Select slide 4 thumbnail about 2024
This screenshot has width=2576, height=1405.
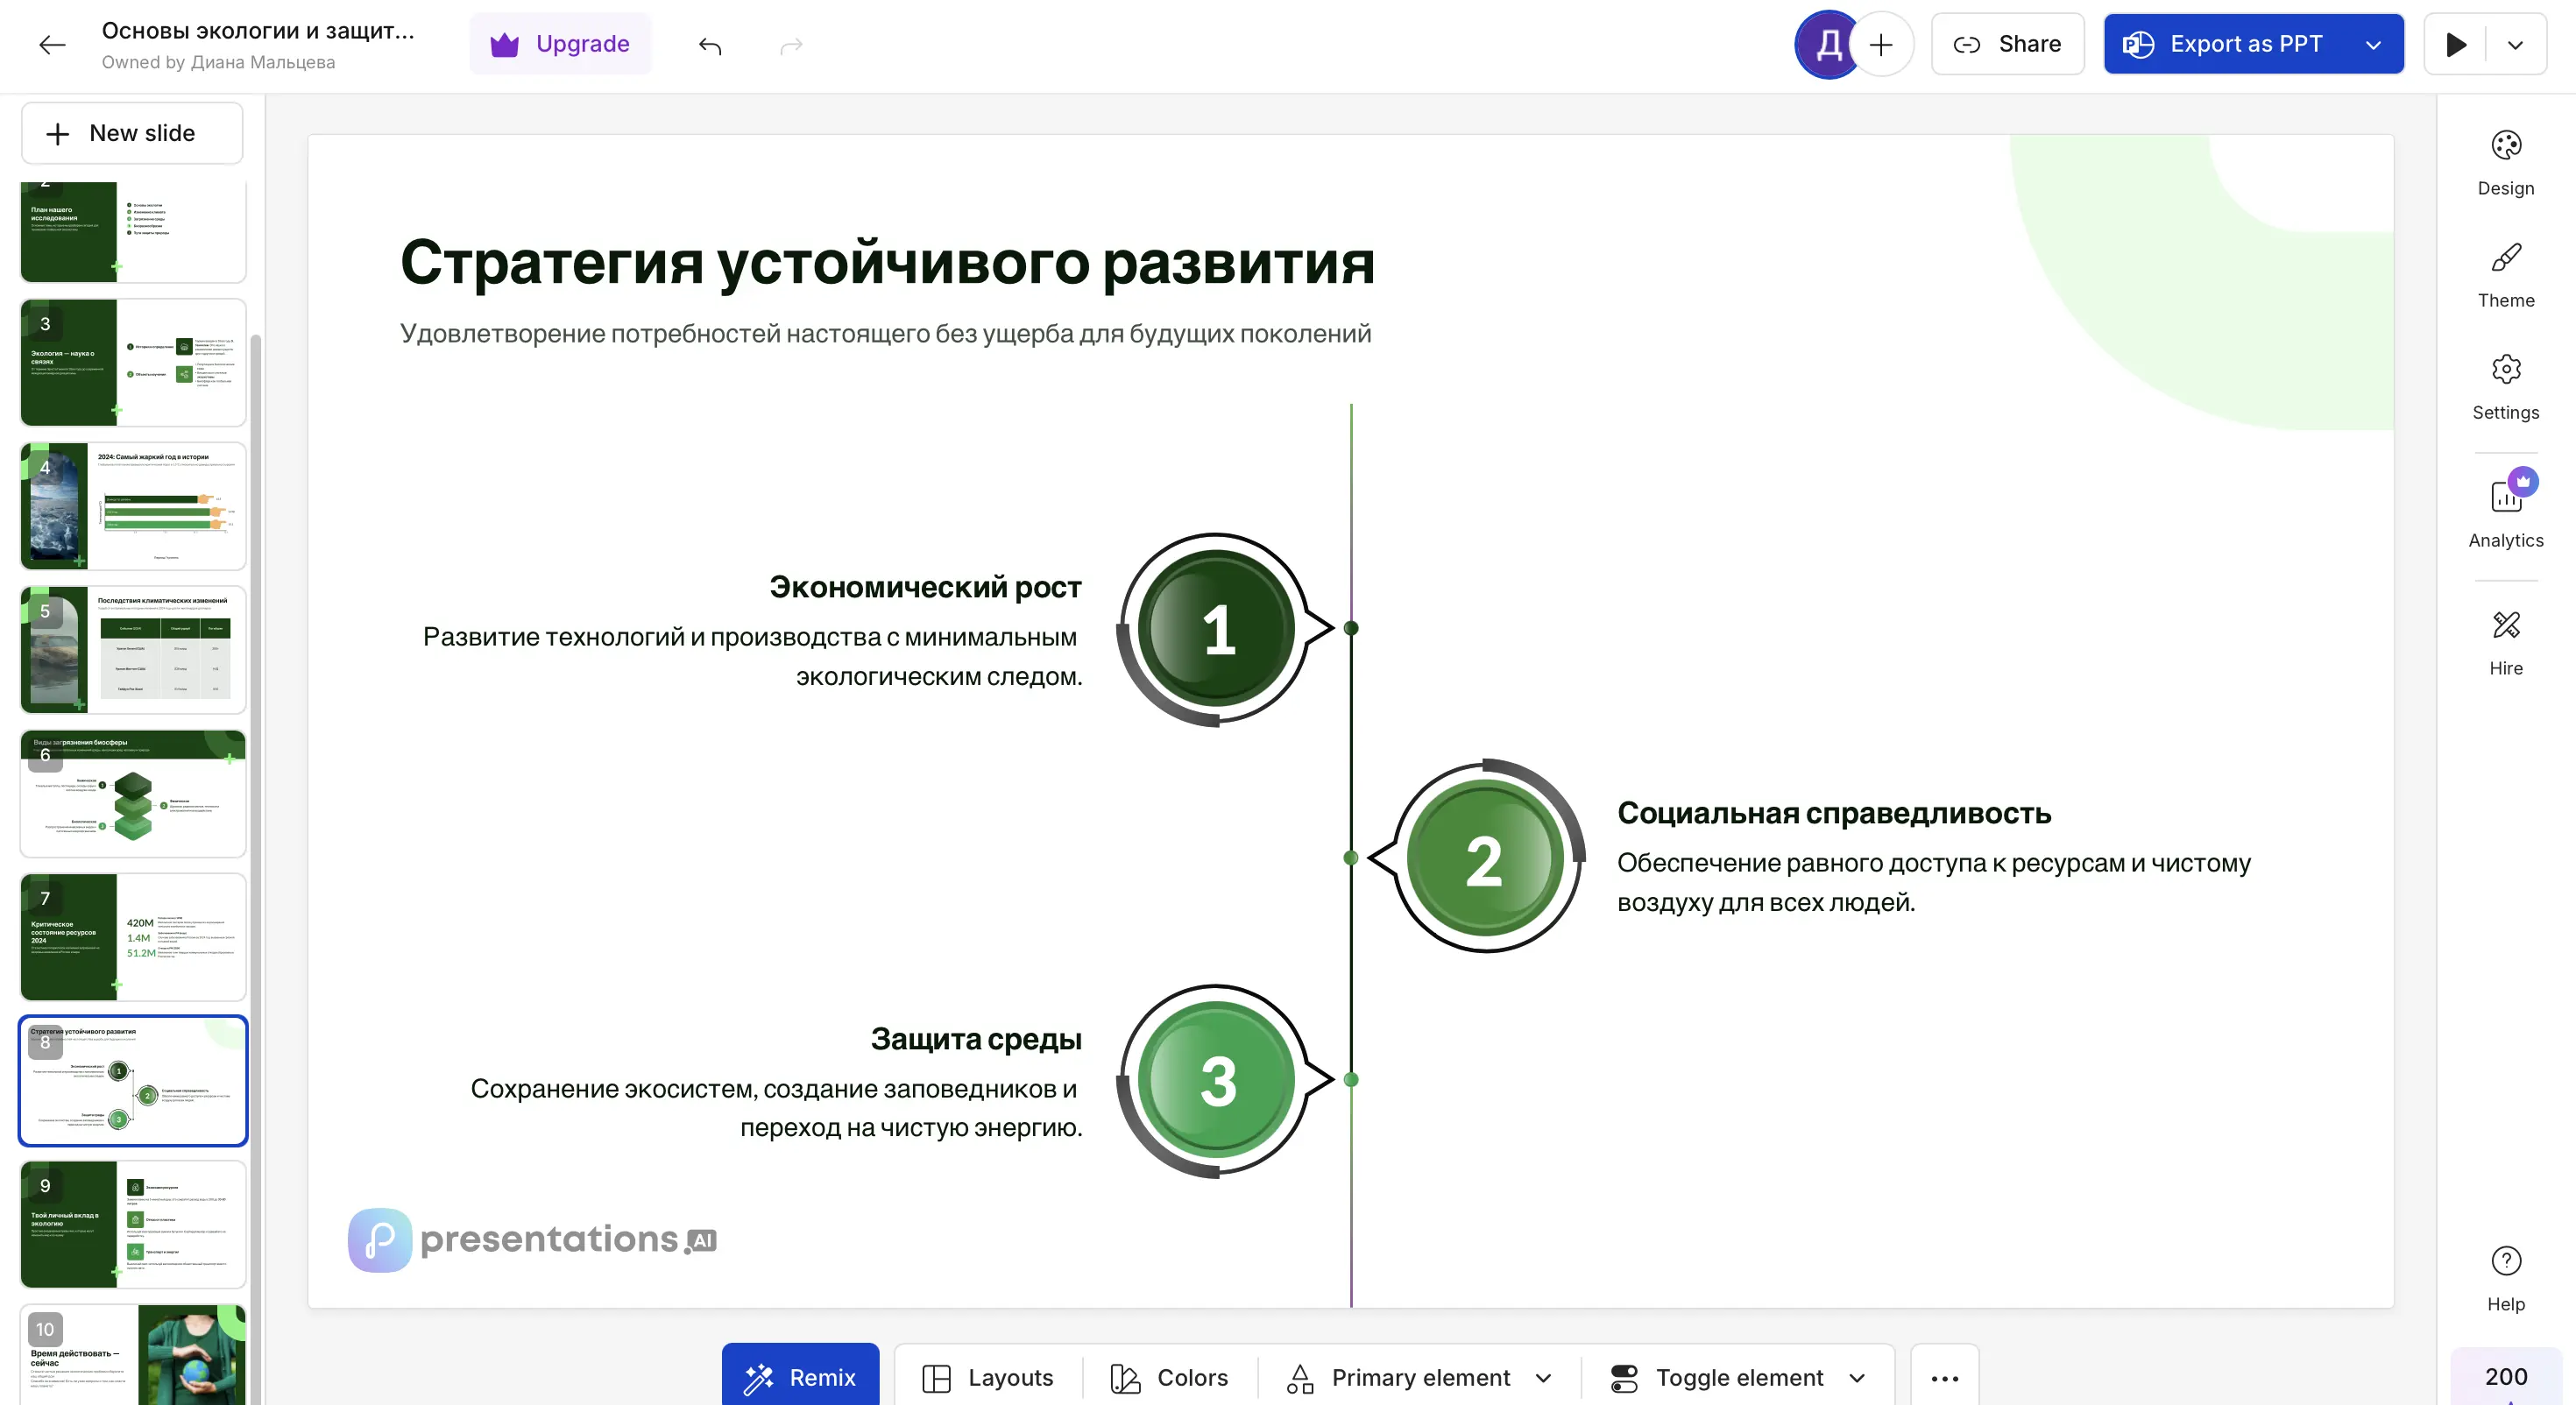click(131, 506)
